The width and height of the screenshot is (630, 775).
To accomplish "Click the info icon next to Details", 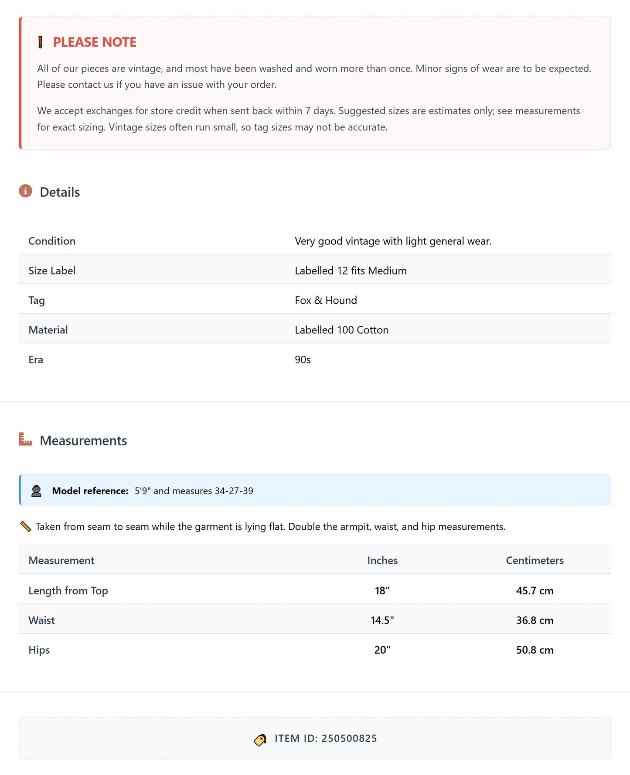I will [x=26, y=191].
